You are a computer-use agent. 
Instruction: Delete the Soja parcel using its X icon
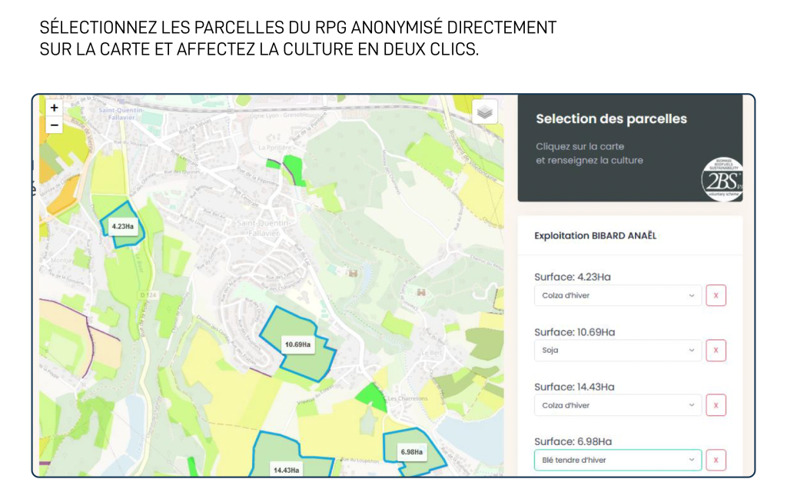716,350
